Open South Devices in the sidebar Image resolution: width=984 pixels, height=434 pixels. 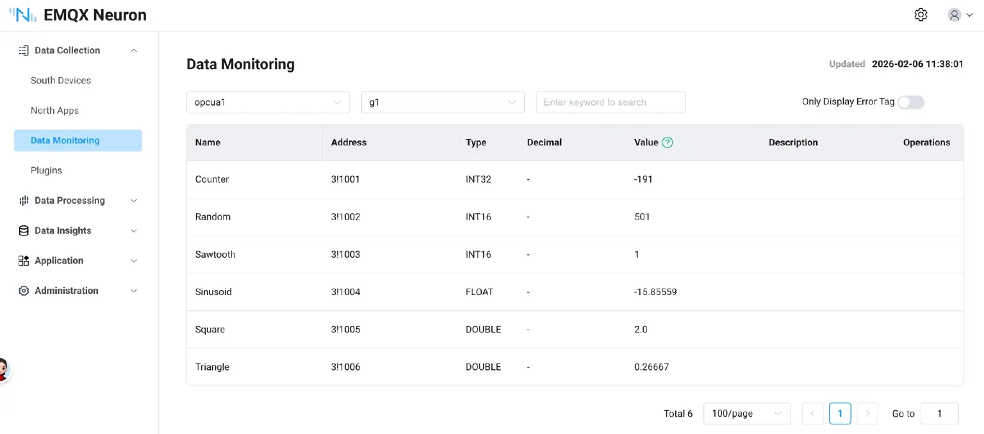pos(61,81)
